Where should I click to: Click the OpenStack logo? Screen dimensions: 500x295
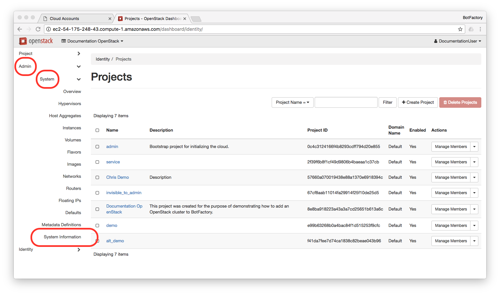pos(36,41)
